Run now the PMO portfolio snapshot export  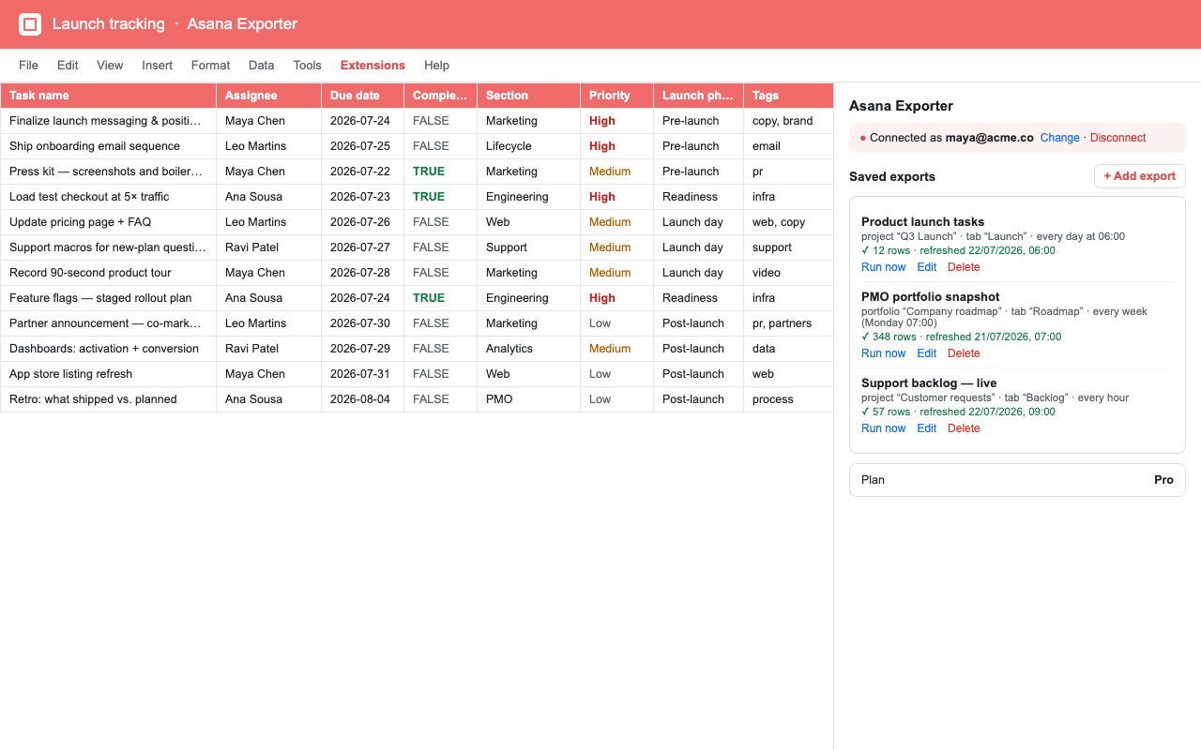pos(883,353)
